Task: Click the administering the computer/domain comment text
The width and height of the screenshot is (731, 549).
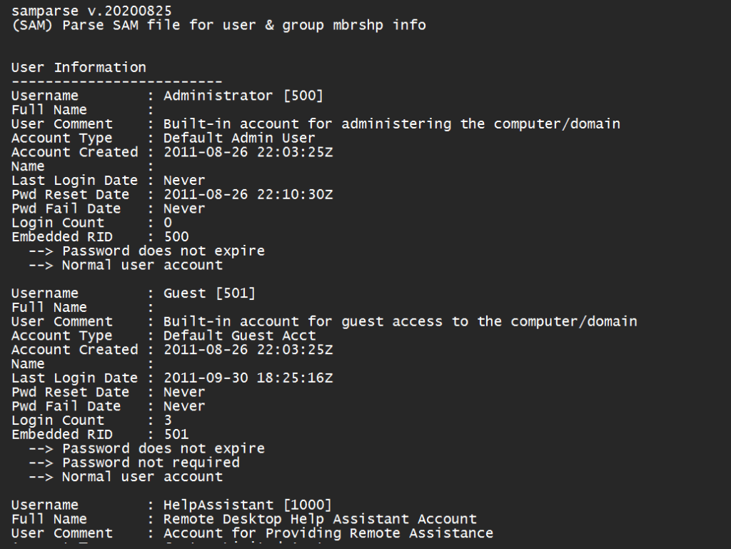Action: [x=391, y=124]
